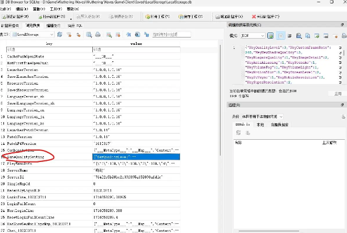The image size is (347, 233).
Task: Open the JSON edit mode dropdown
Action: click(253, 35)
